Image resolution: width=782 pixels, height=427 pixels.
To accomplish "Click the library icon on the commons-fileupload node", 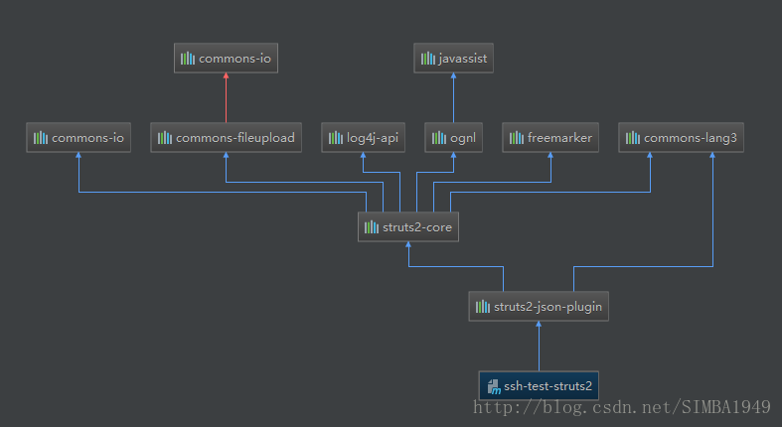I will click(x=165, y=137).
